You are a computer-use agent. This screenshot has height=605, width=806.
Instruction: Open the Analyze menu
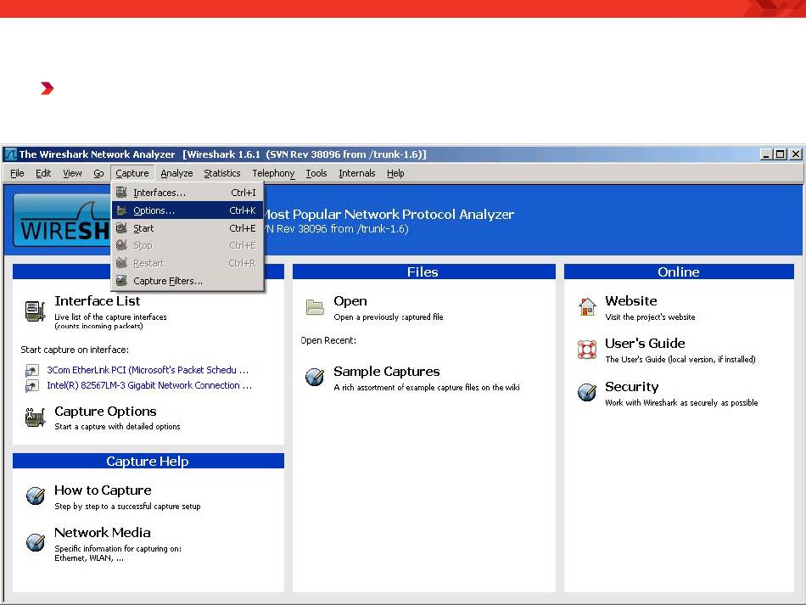(176, 173)
